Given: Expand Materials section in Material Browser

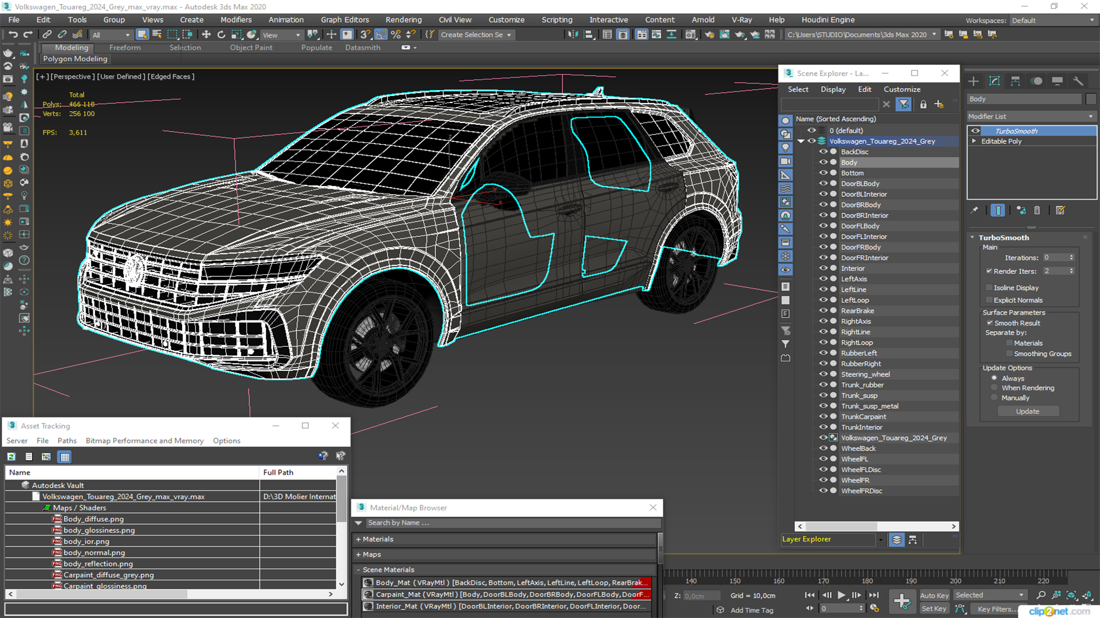Looking at the screenshot, I should (359, 539).
